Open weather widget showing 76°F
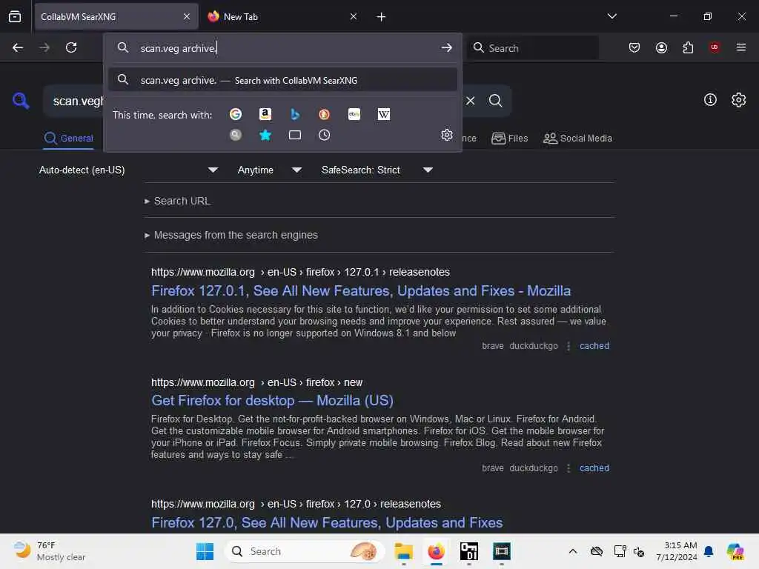759x569 pixels. point(50,551)
